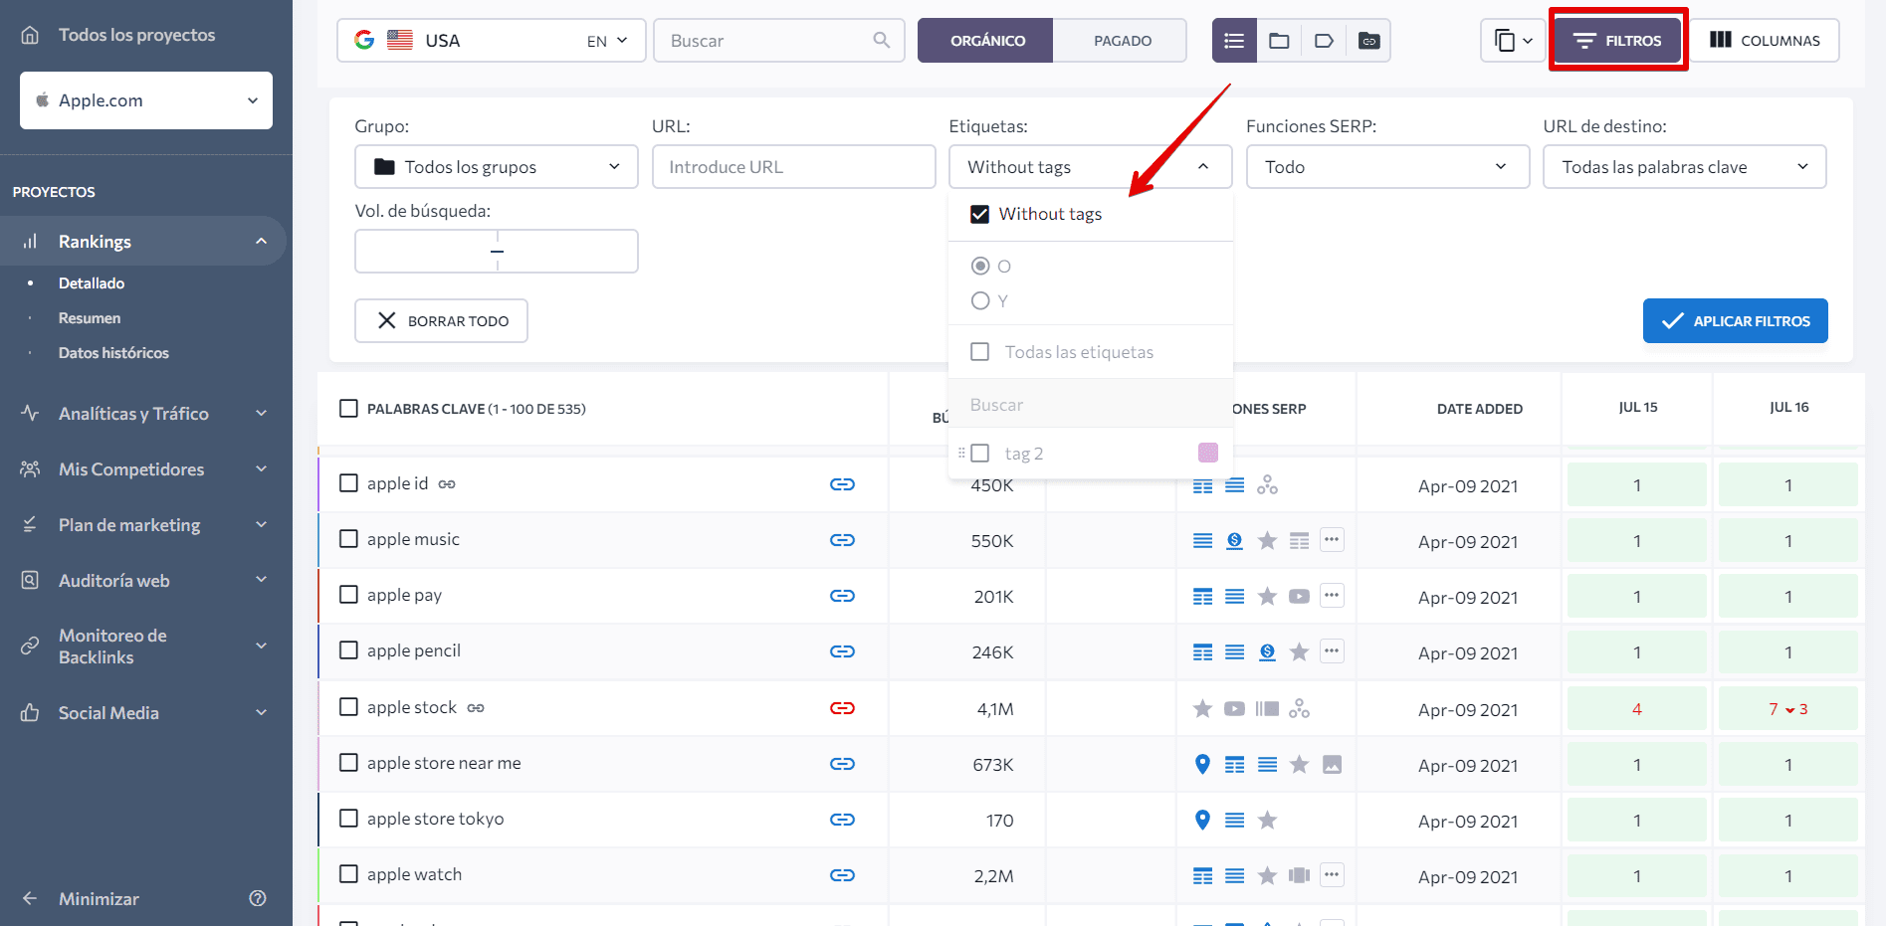Check the apple pay keyword checkbox
The width and height of the screenshot is (1886, 926).
coord(348,595)
